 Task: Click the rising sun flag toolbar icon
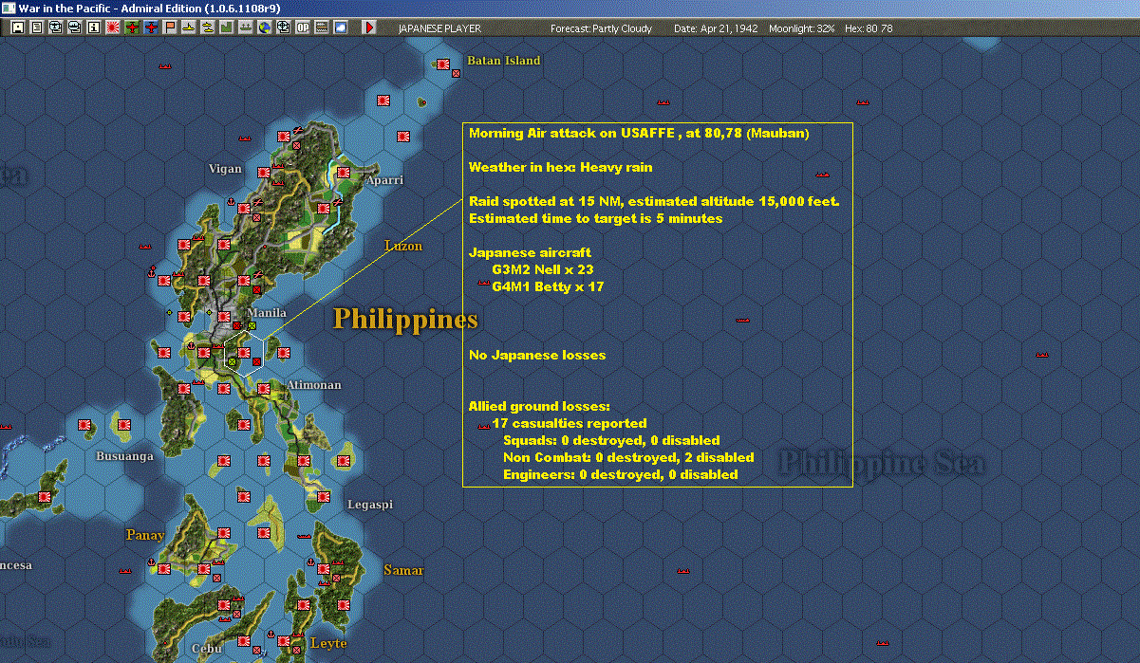tap(113, 28)
